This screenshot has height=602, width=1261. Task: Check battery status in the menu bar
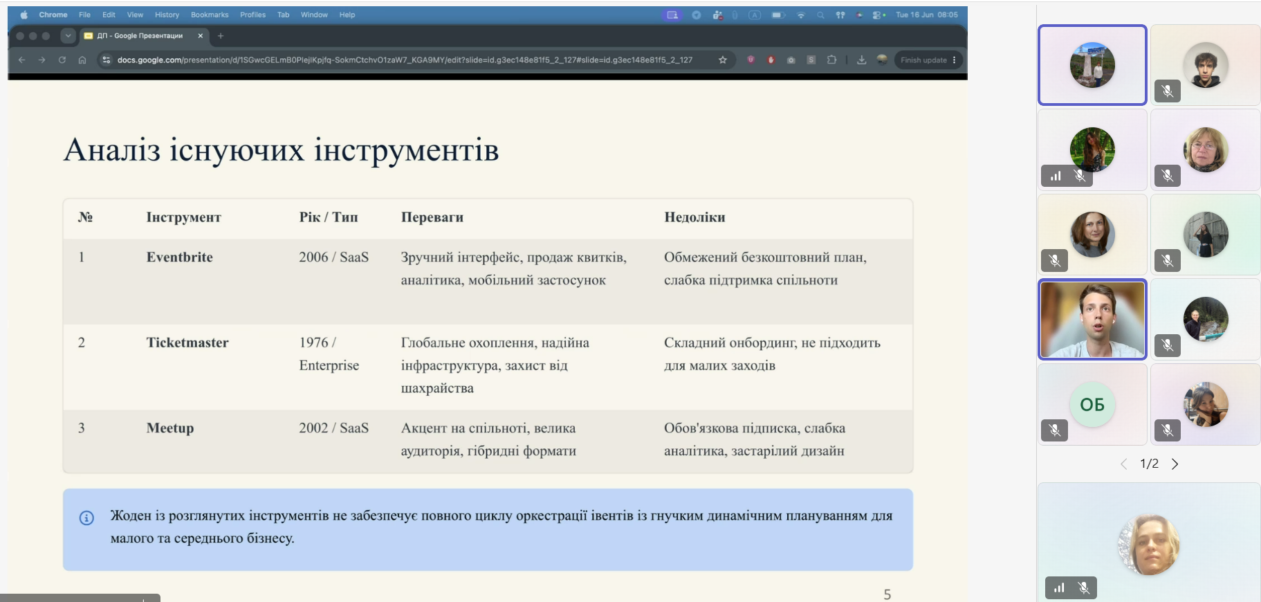[778, 15]
